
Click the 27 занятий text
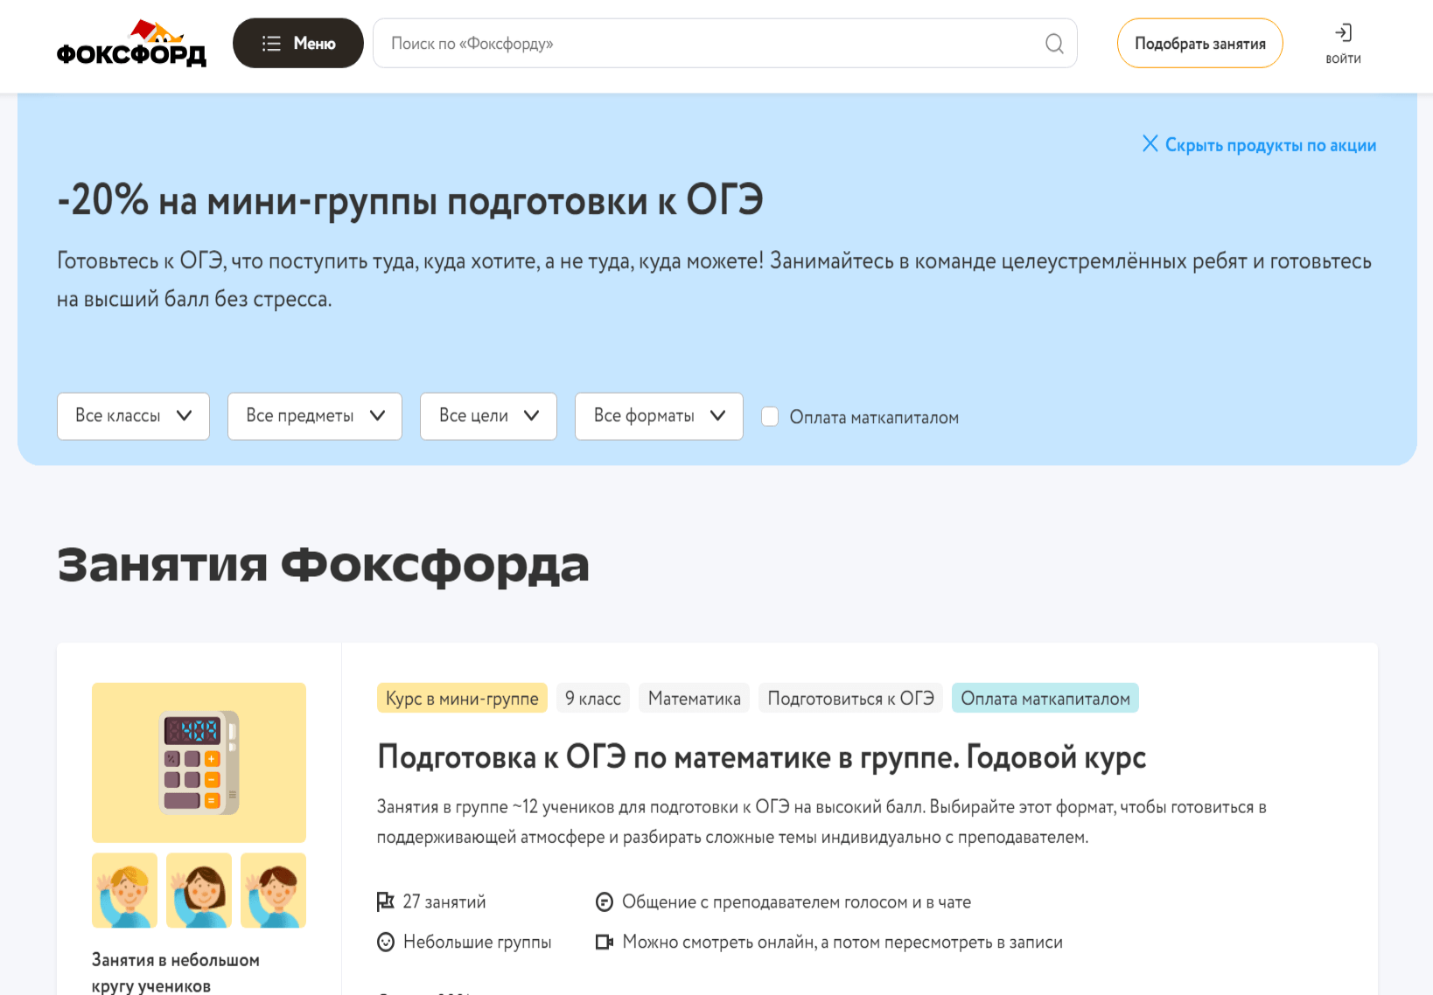click(x=444, y=901)
